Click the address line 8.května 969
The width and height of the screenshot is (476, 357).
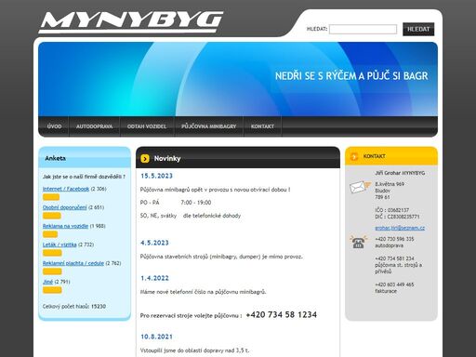pyautogui.click(x=390, y=184)
